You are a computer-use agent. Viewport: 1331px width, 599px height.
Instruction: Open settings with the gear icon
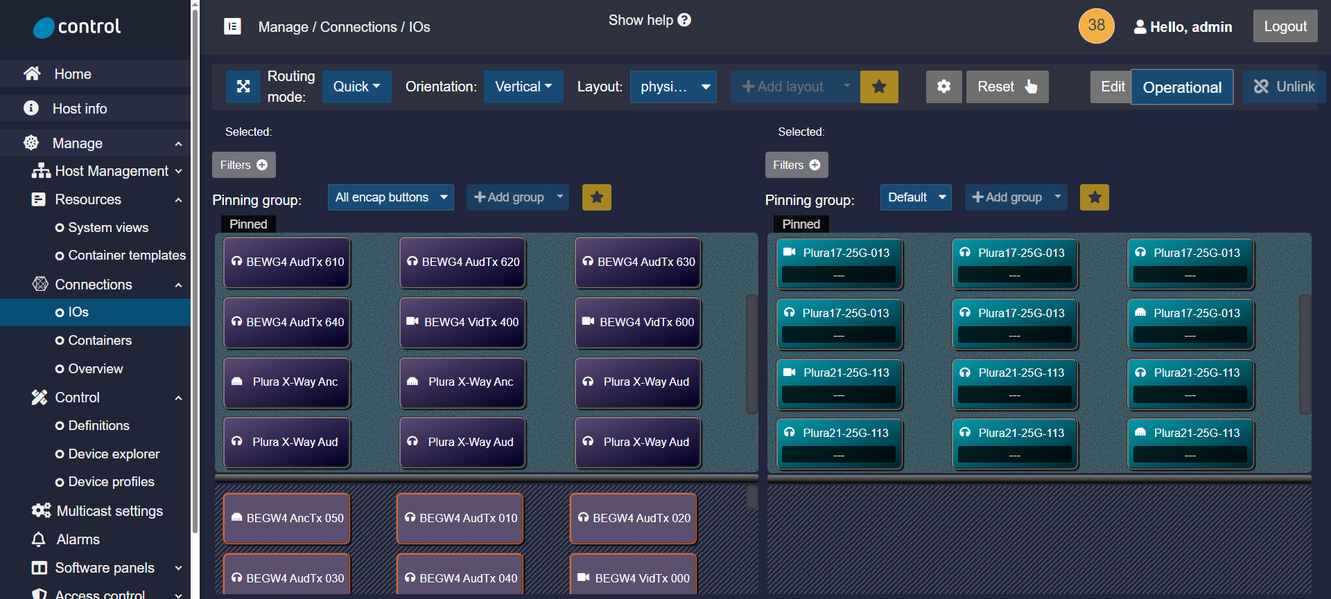(x=943, y=87)
